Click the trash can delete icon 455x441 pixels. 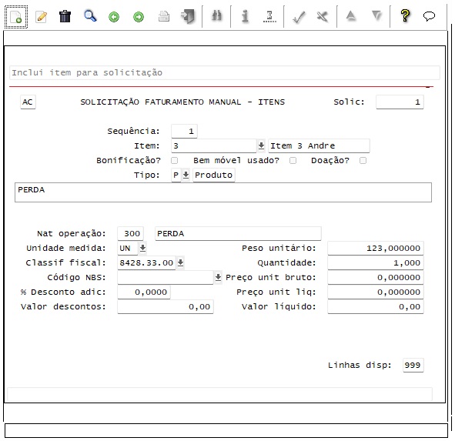point(65,16)
